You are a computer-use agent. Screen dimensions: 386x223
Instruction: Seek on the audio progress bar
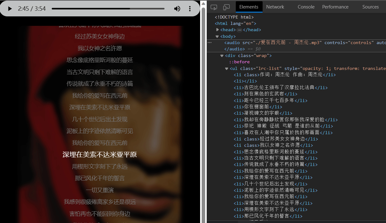[x=108, y=9]
